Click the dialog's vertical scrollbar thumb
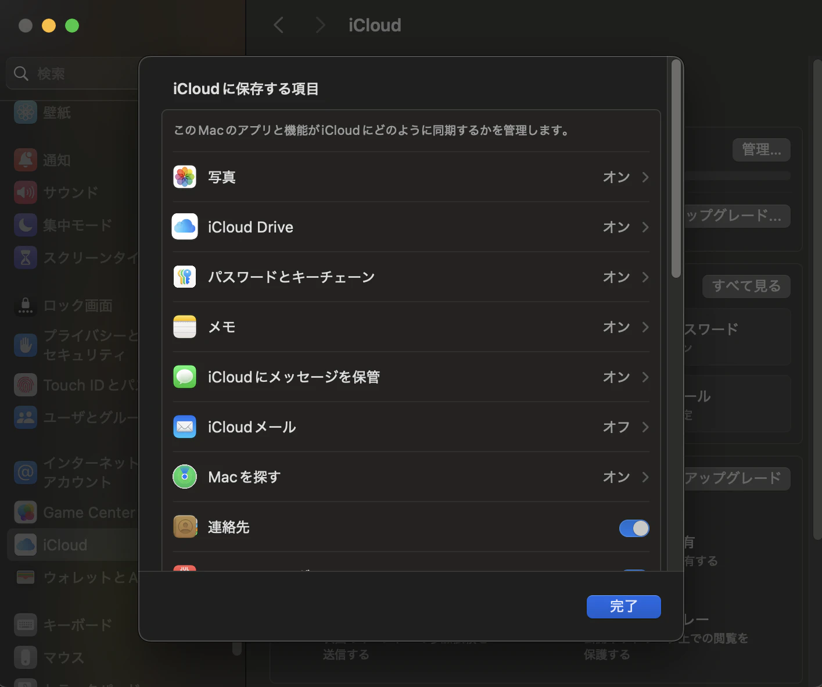Viewport: 822px width, 687px height. [676, 169]
